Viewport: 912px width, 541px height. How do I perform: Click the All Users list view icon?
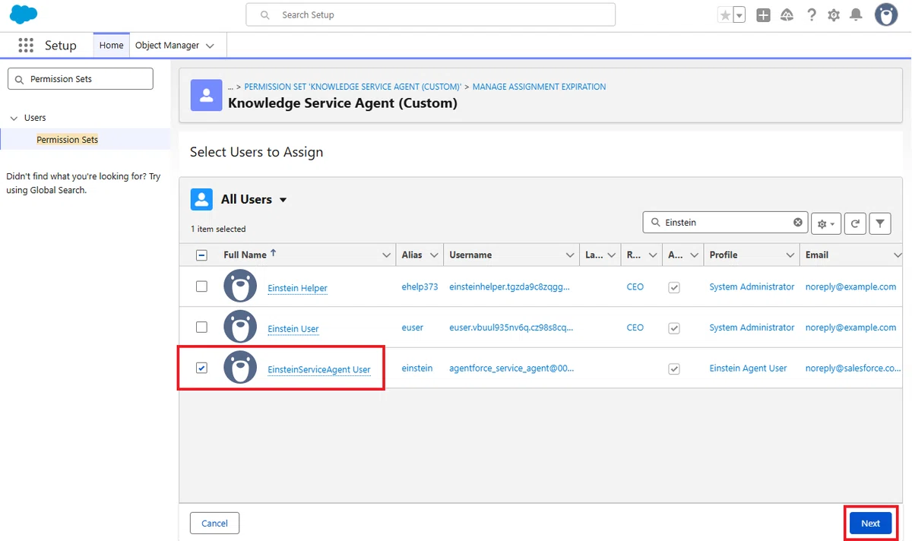[201, 199]
